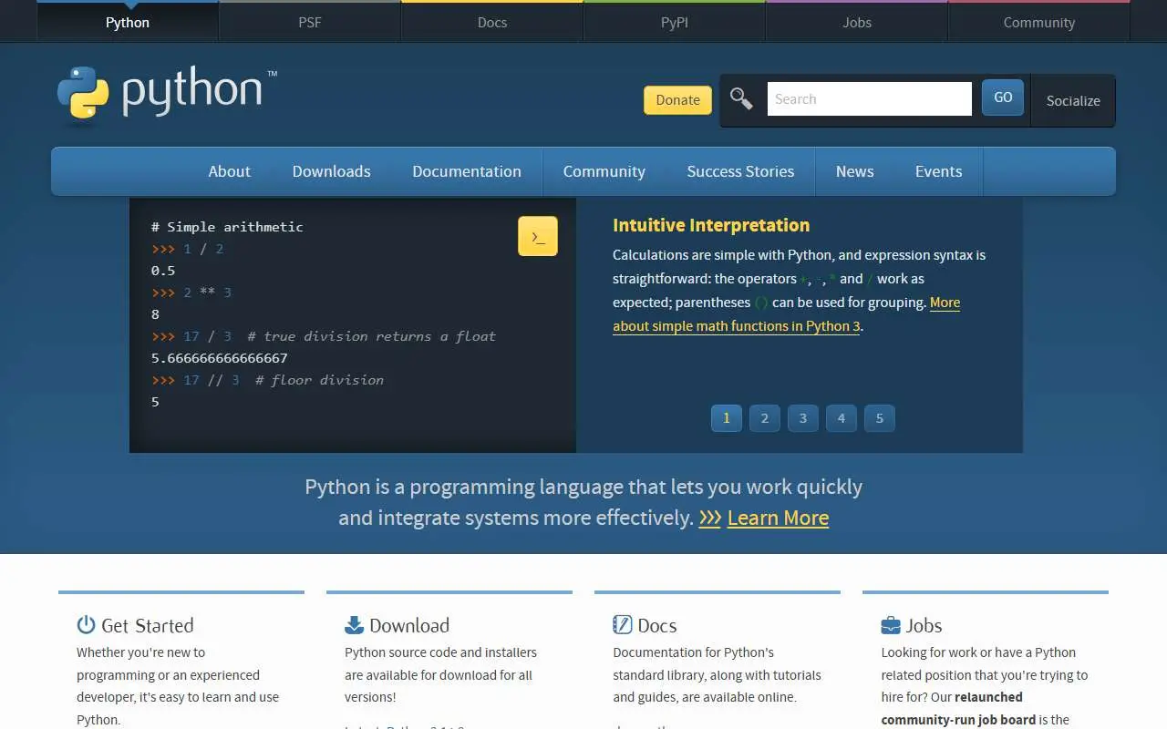This screenshot has width=1167, height=729.
Task: Follow the Learn More link
Action: (x=778, y=518)
